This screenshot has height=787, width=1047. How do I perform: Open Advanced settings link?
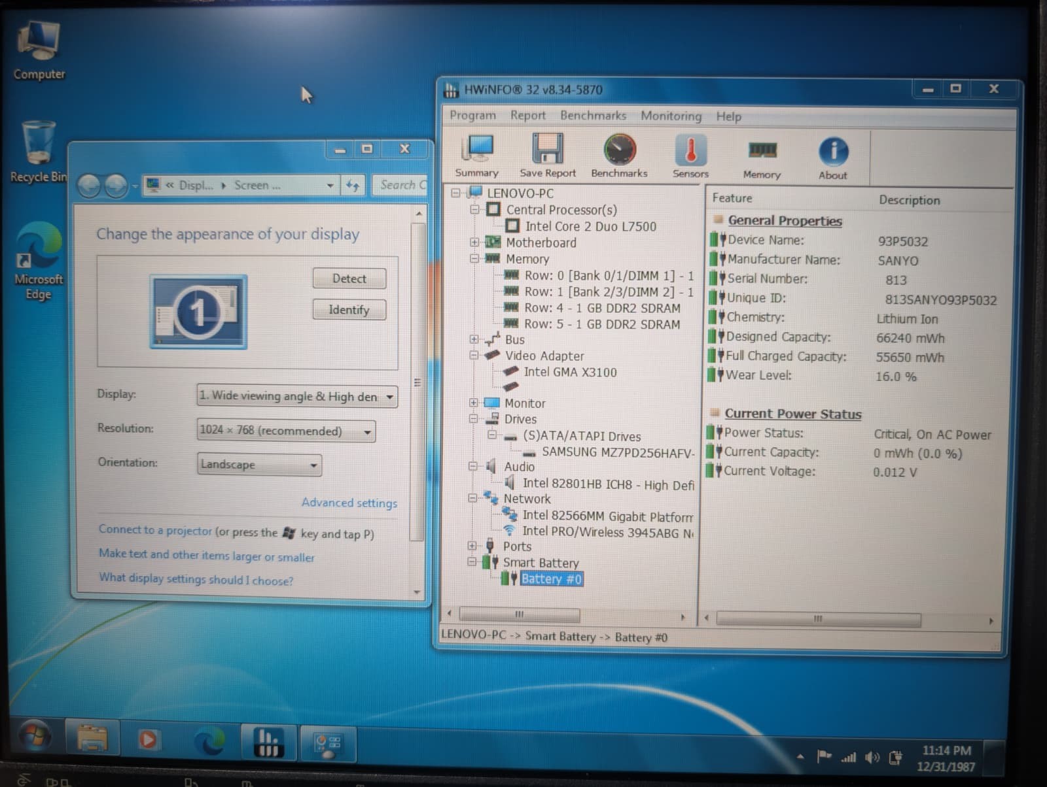tap(349, 503)
